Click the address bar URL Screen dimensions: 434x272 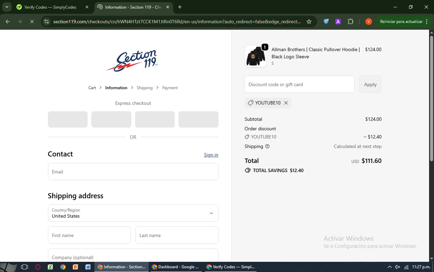[x=177, y=22]
